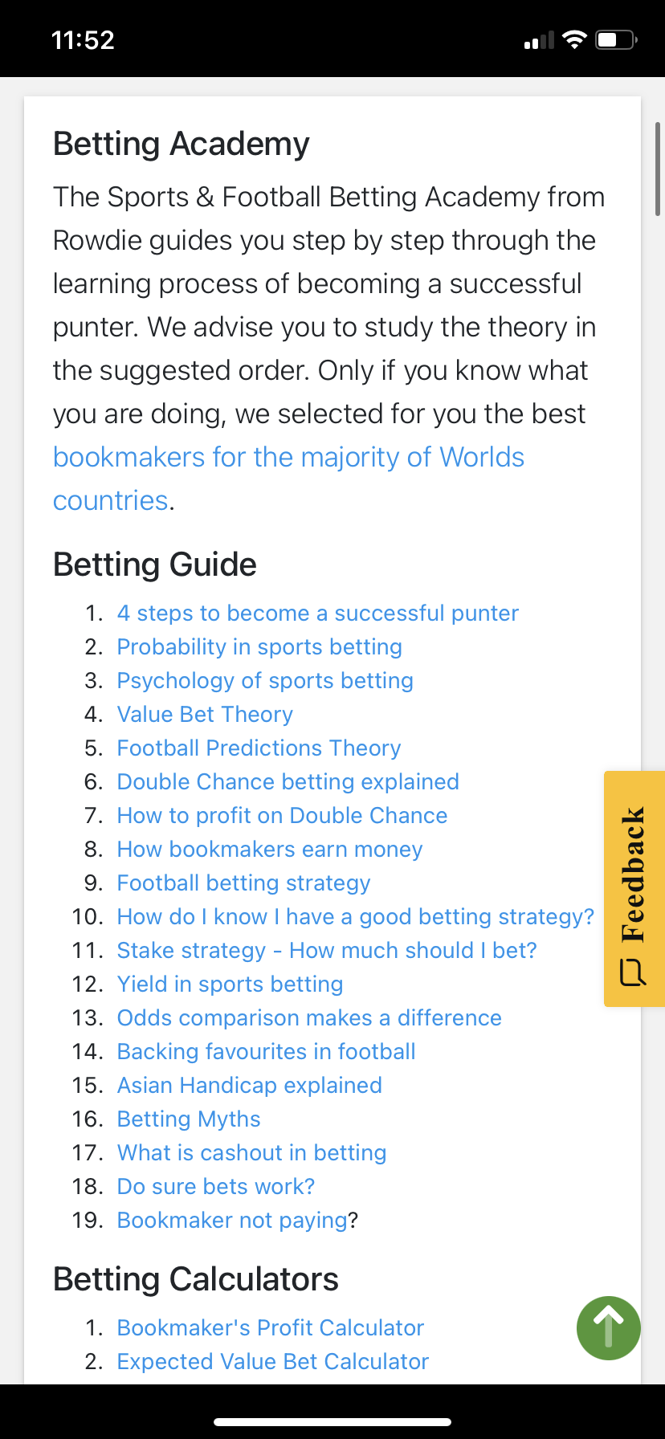Image resolution: width=665 pixels, height=1439 pixels.
Task: Open bookmakers for the majority of Worlds countries link
Action: tap(288, 458)
